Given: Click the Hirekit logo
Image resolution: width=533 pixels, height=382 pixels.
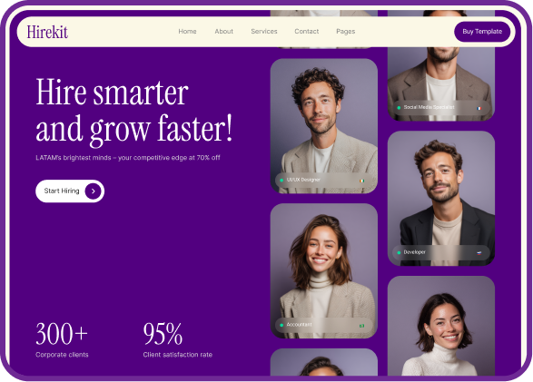Looking at the screenshot, I should tap(47, 33).
